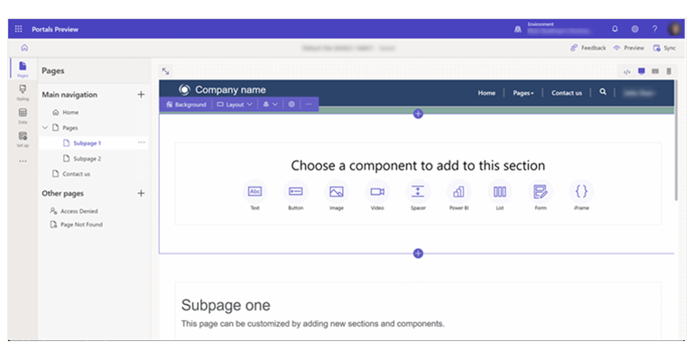Screen dimensions: 694x342
Task: Click the Sync button
Action: 664,48
